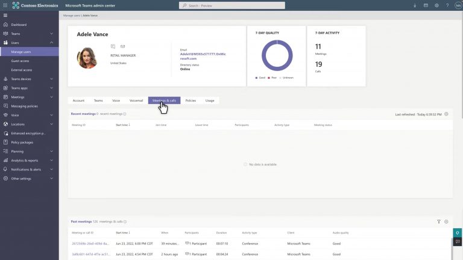Expand the Locations section chevron
Viewport: 463px width, 260px height.
coord(52,124)
